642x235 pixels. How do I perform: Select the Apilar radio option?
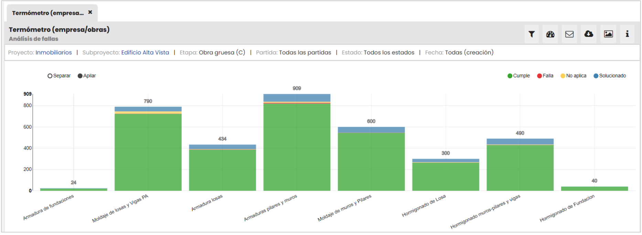[80, 76]
